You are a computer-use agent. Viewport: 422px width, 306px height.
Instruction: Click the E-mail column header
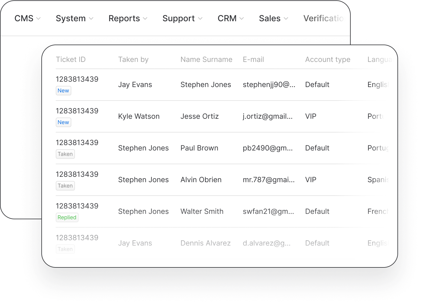[x=253, y=60]
